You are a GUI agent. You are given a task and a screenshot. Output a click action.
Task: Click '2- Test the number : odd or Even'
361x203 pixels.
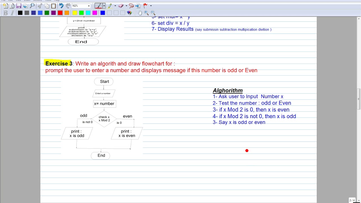coord(252,103)
